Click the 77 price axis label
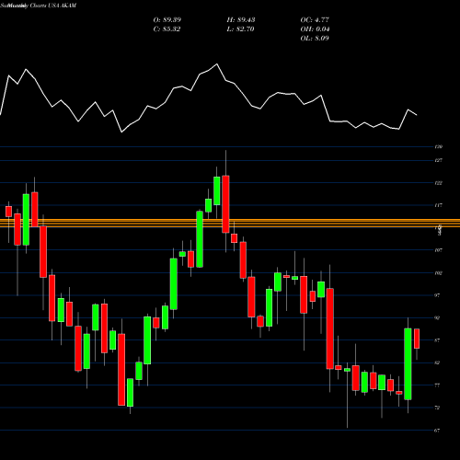The height and width of the screenshot is (460, 460). click(x=437, y=385)
